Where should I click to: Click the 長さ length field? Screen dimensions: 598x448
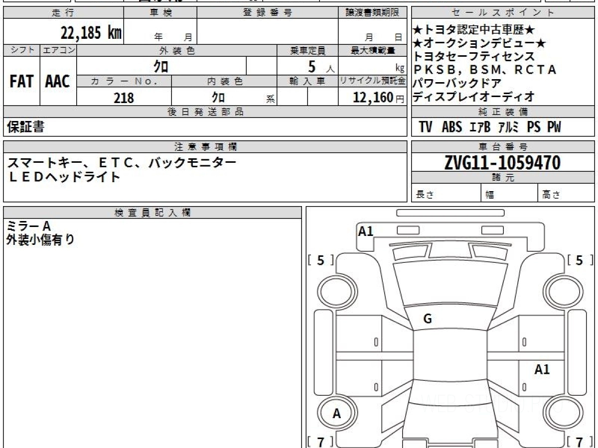tap(447, 193)
